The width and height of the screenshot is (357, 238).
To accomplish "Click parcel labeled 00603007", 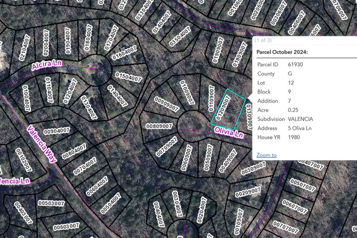I will pyautogui.click(x=66, y=227).
